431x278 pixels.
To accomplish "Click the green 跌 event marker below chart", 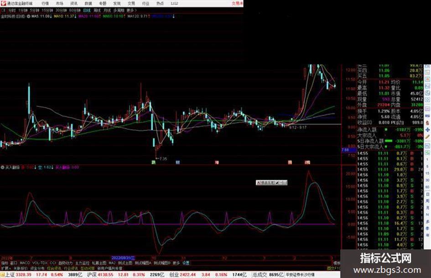I will click(x=153, y=163).
